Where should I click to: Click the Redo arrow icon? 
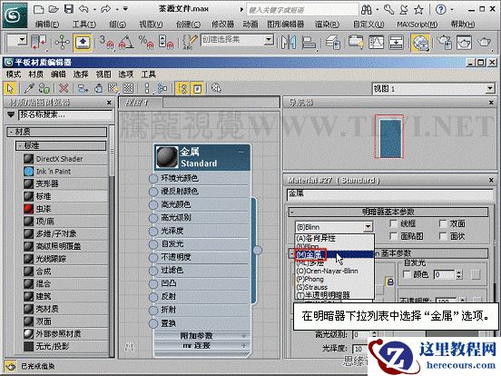click(x=105, y=9)
